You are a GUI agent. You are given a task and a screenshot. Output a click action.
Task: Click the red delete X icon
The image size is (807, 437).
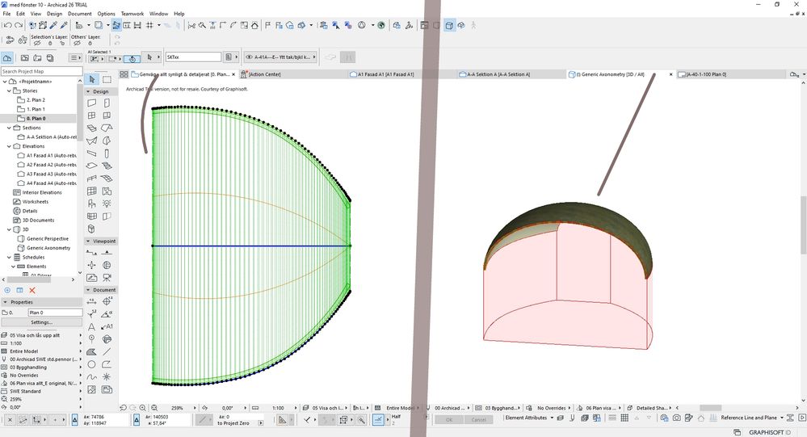[x=32, y=290]
